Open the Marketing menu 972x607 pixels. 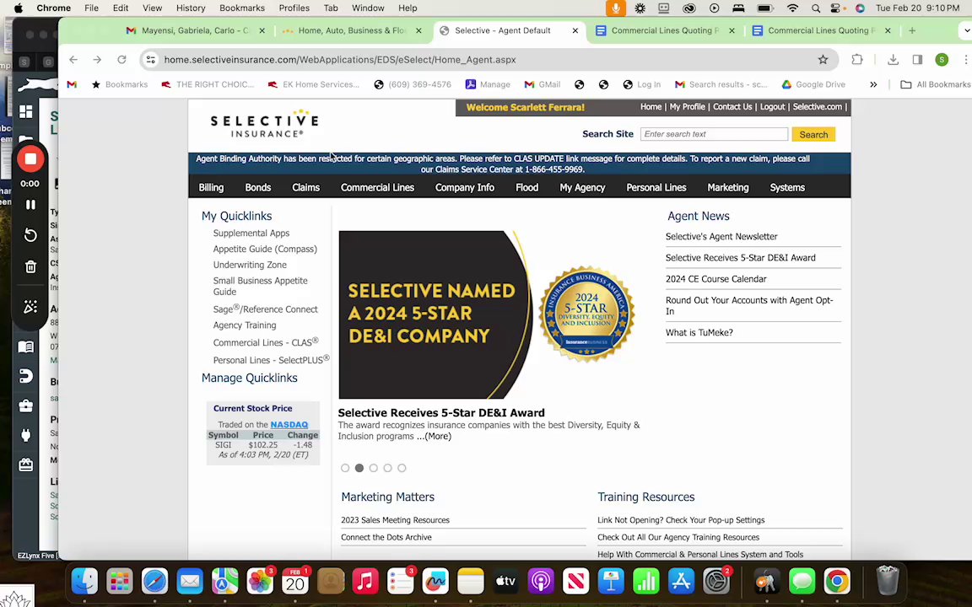728,187
